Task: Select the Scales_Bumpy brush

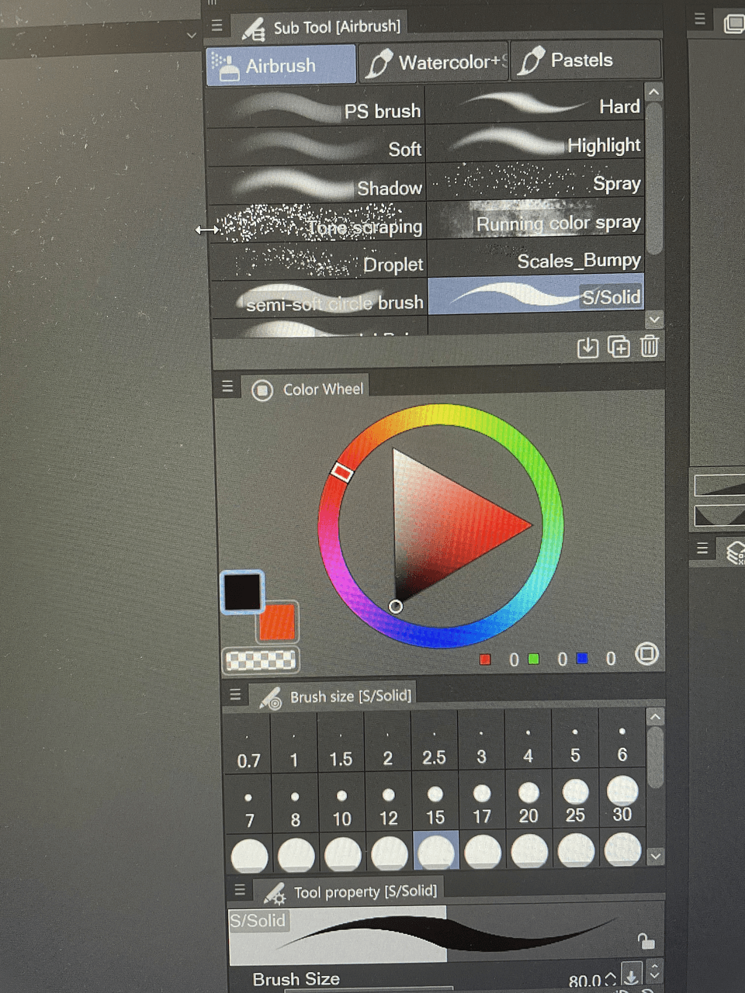Action: pyautogui.click(x=535, y=258)
